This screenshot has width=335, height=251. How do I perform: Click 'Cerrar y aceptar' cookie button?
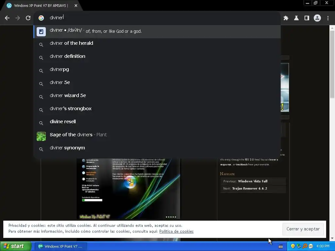(x=303, y=229)
